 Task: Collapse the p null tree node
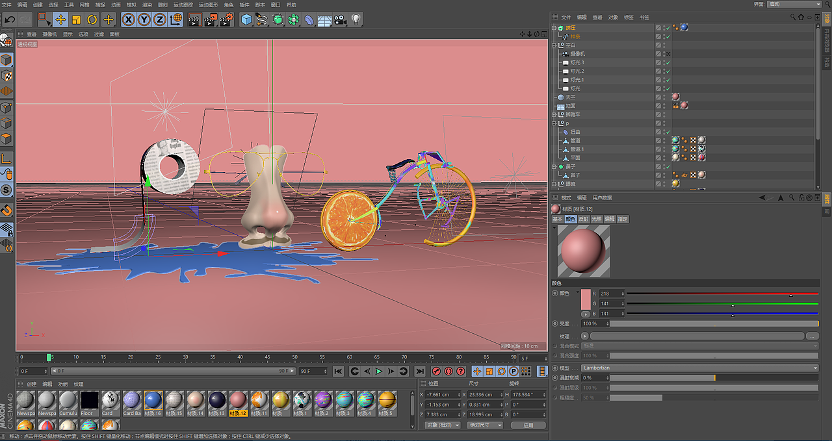click(x=554, y=123)
